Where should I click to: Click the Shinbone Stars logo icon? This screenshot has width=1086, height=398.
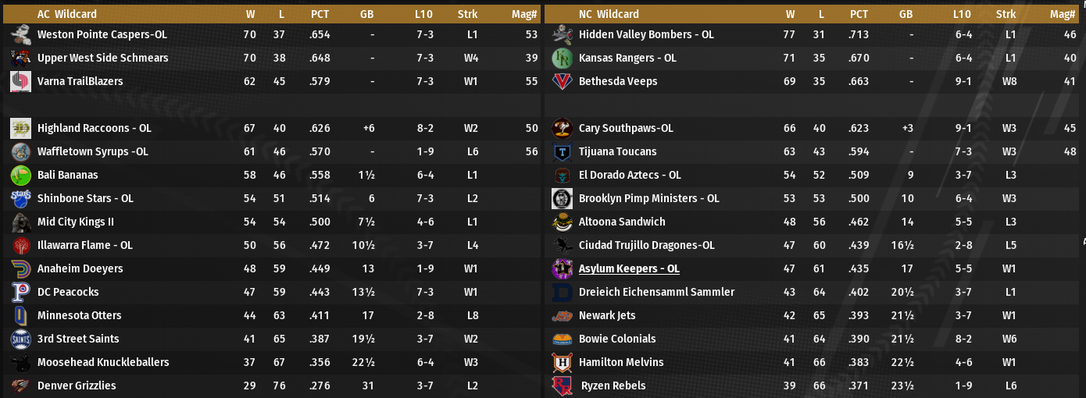coord(21,198)
